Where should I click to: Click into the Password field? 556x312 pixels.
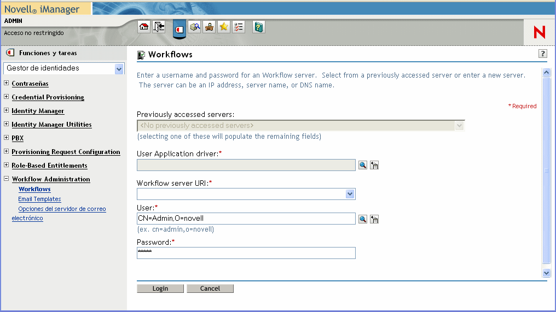[246, 253]
